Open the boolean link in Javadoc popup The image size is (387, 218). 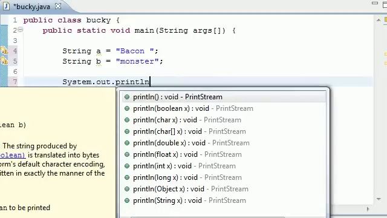(x=13, y=155)
